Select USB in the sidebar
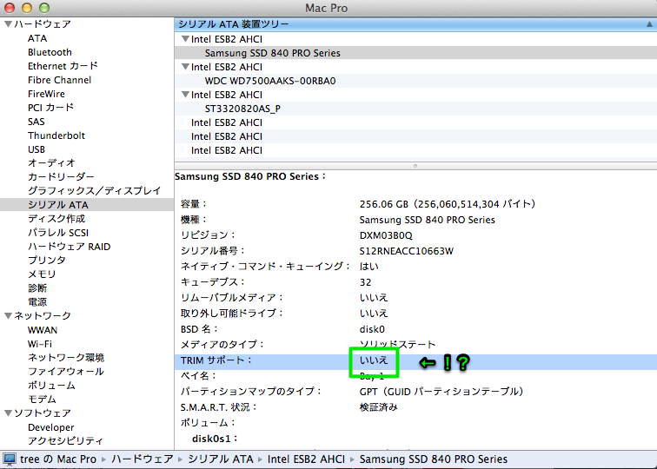 (36, 149)
